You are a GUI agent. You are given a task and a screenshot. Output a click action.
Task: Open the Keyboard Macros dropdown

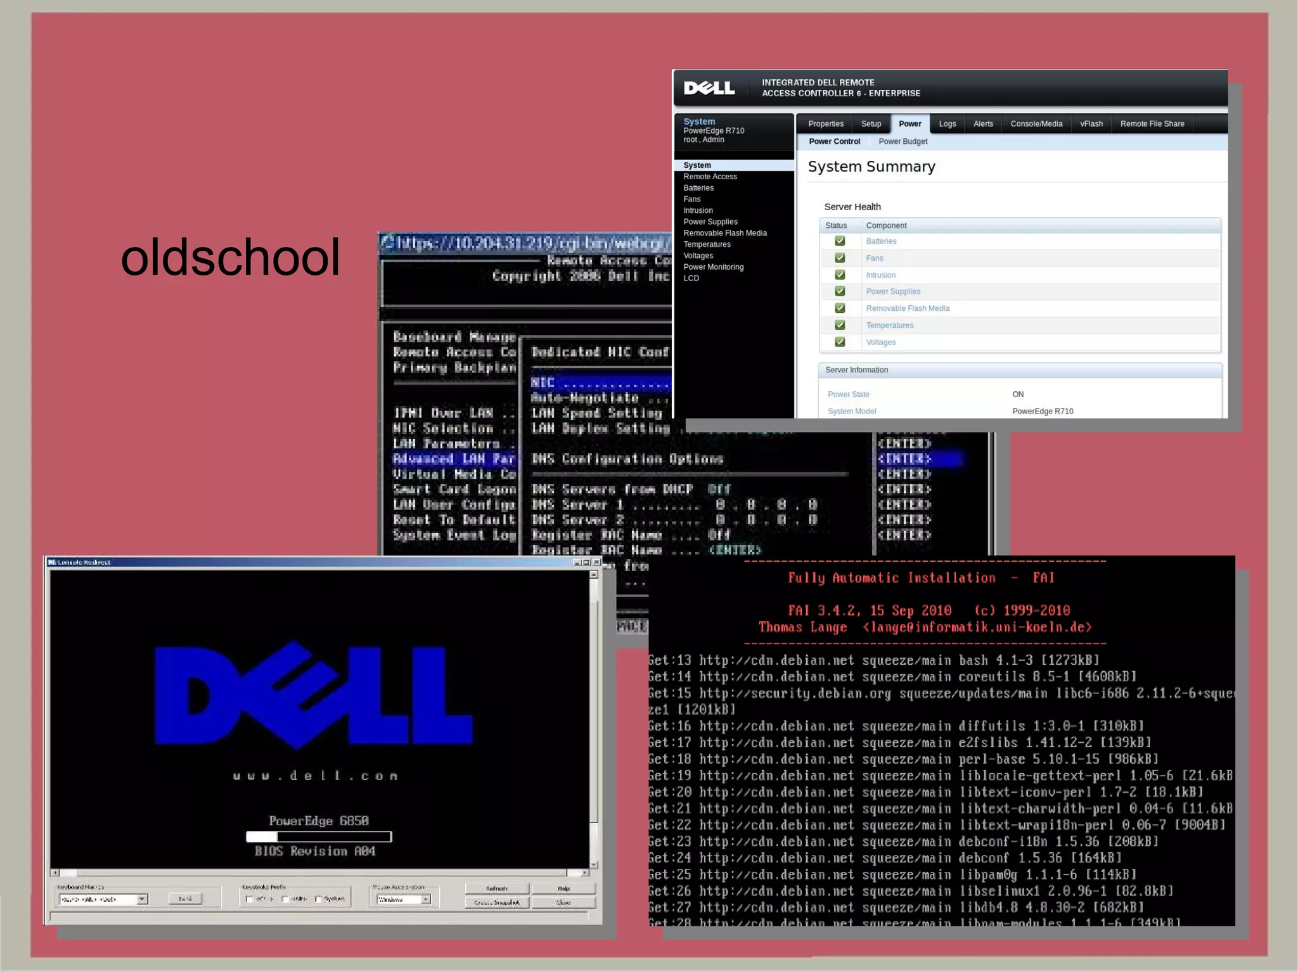[x=142, y=899]
